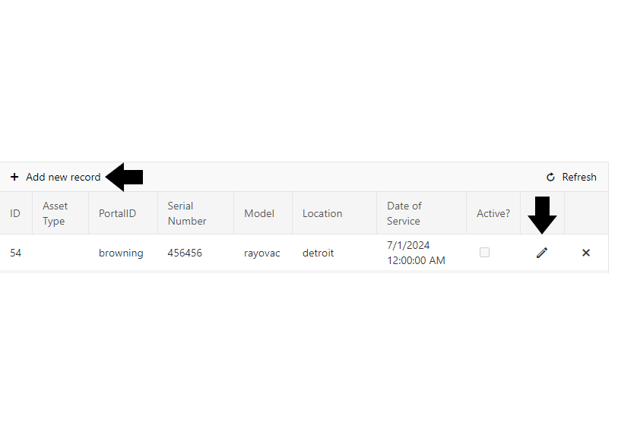
Task: Click the circular Refresh arrow icon
Action: point(551,178)
